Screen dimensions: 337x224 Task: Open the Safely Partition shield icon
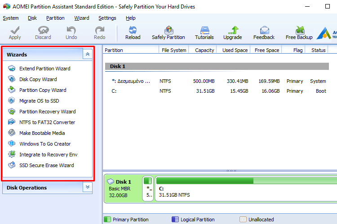(x=168, y=30)
